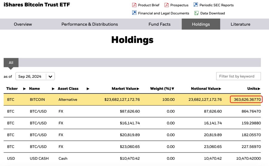This screenshot has height=166, width=269.
Task: Click the Data Download spreadsheet icon
Action: point(196,13)
